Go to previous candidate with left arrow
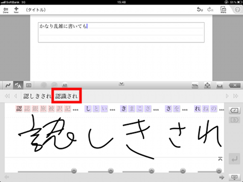 pos(16,96)
